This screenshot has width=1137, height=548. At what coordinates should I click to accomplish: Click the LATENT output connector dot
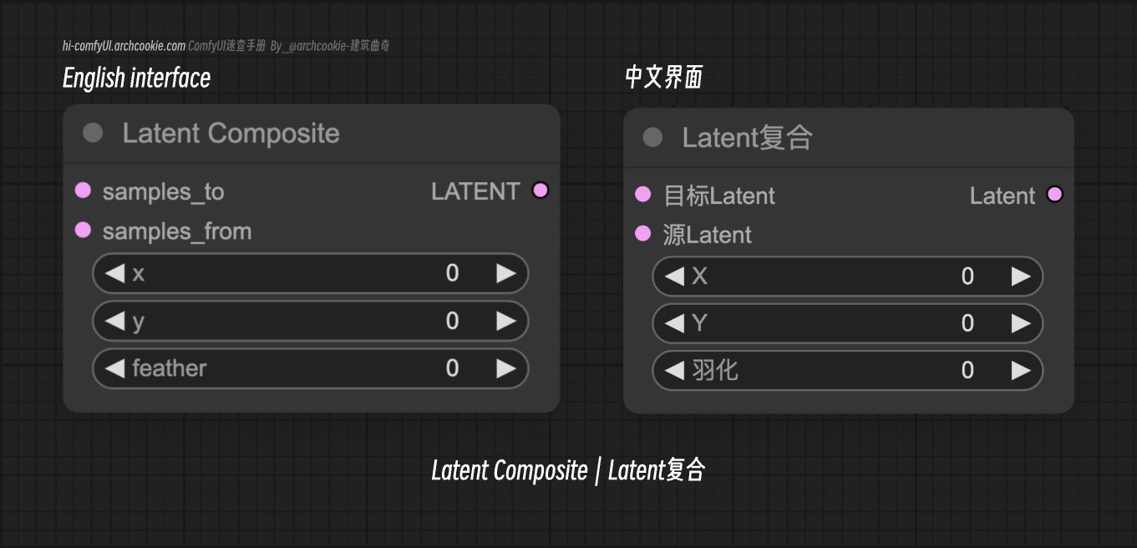click(541, 190)
